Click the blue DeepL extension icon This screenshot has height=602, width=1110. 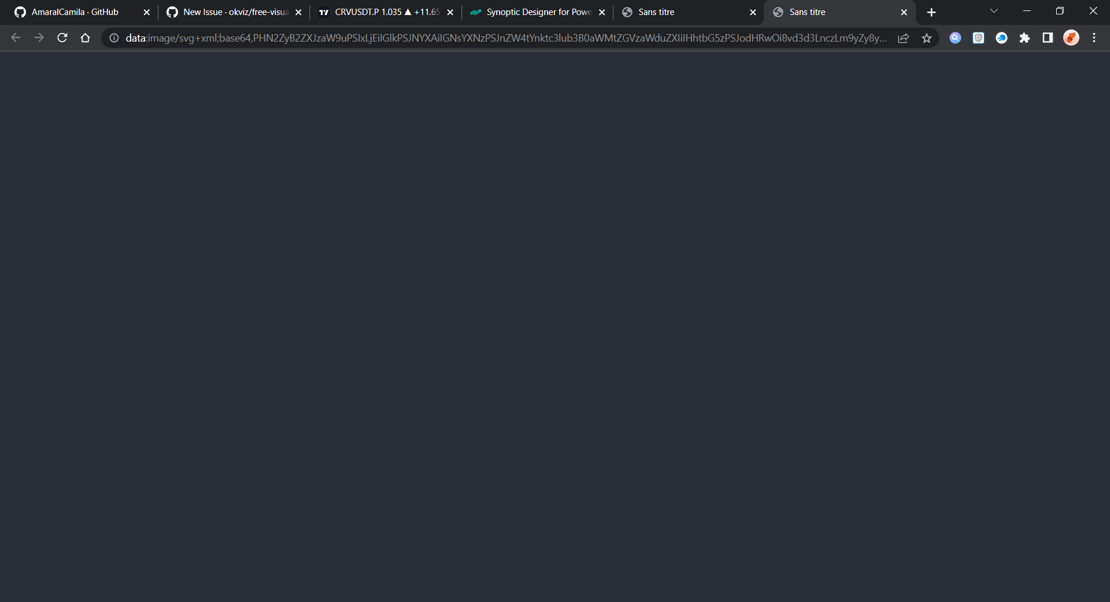1002,38
